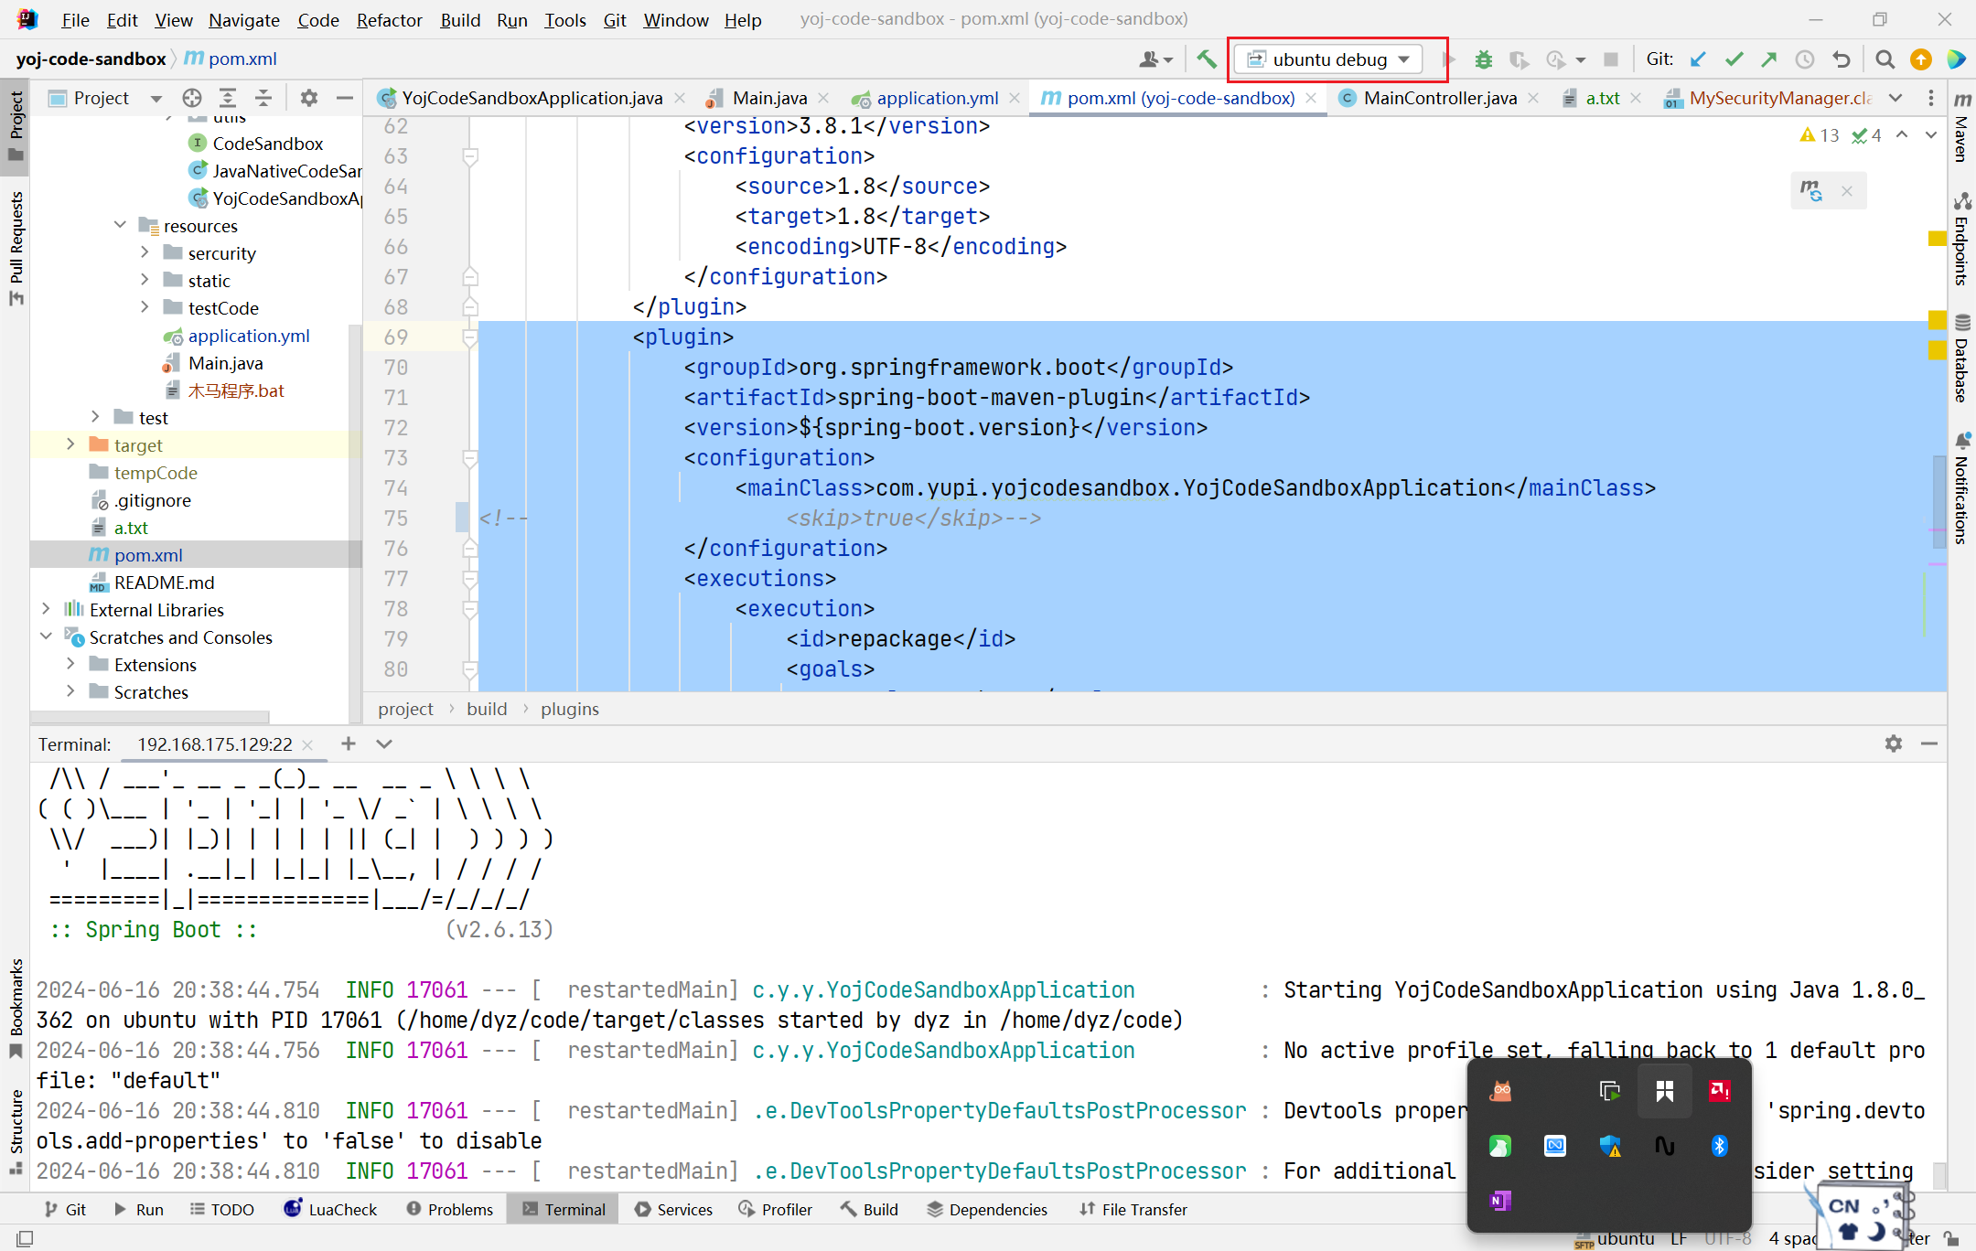Click Git Commit checkmark icon
Image resolution: width=1976 pixels, height=1251 pixels.
1734,59
